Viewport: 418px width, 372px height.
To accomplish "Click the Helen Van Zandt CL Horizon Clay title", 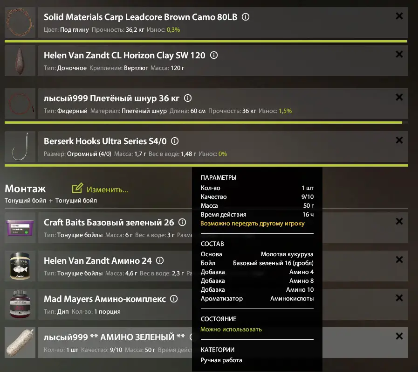I will (124, 55).
